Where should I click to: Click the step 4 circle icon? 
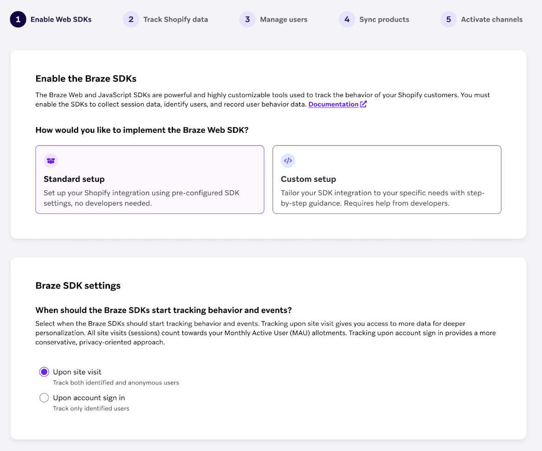pyautogui.click(x=347, y=19)
